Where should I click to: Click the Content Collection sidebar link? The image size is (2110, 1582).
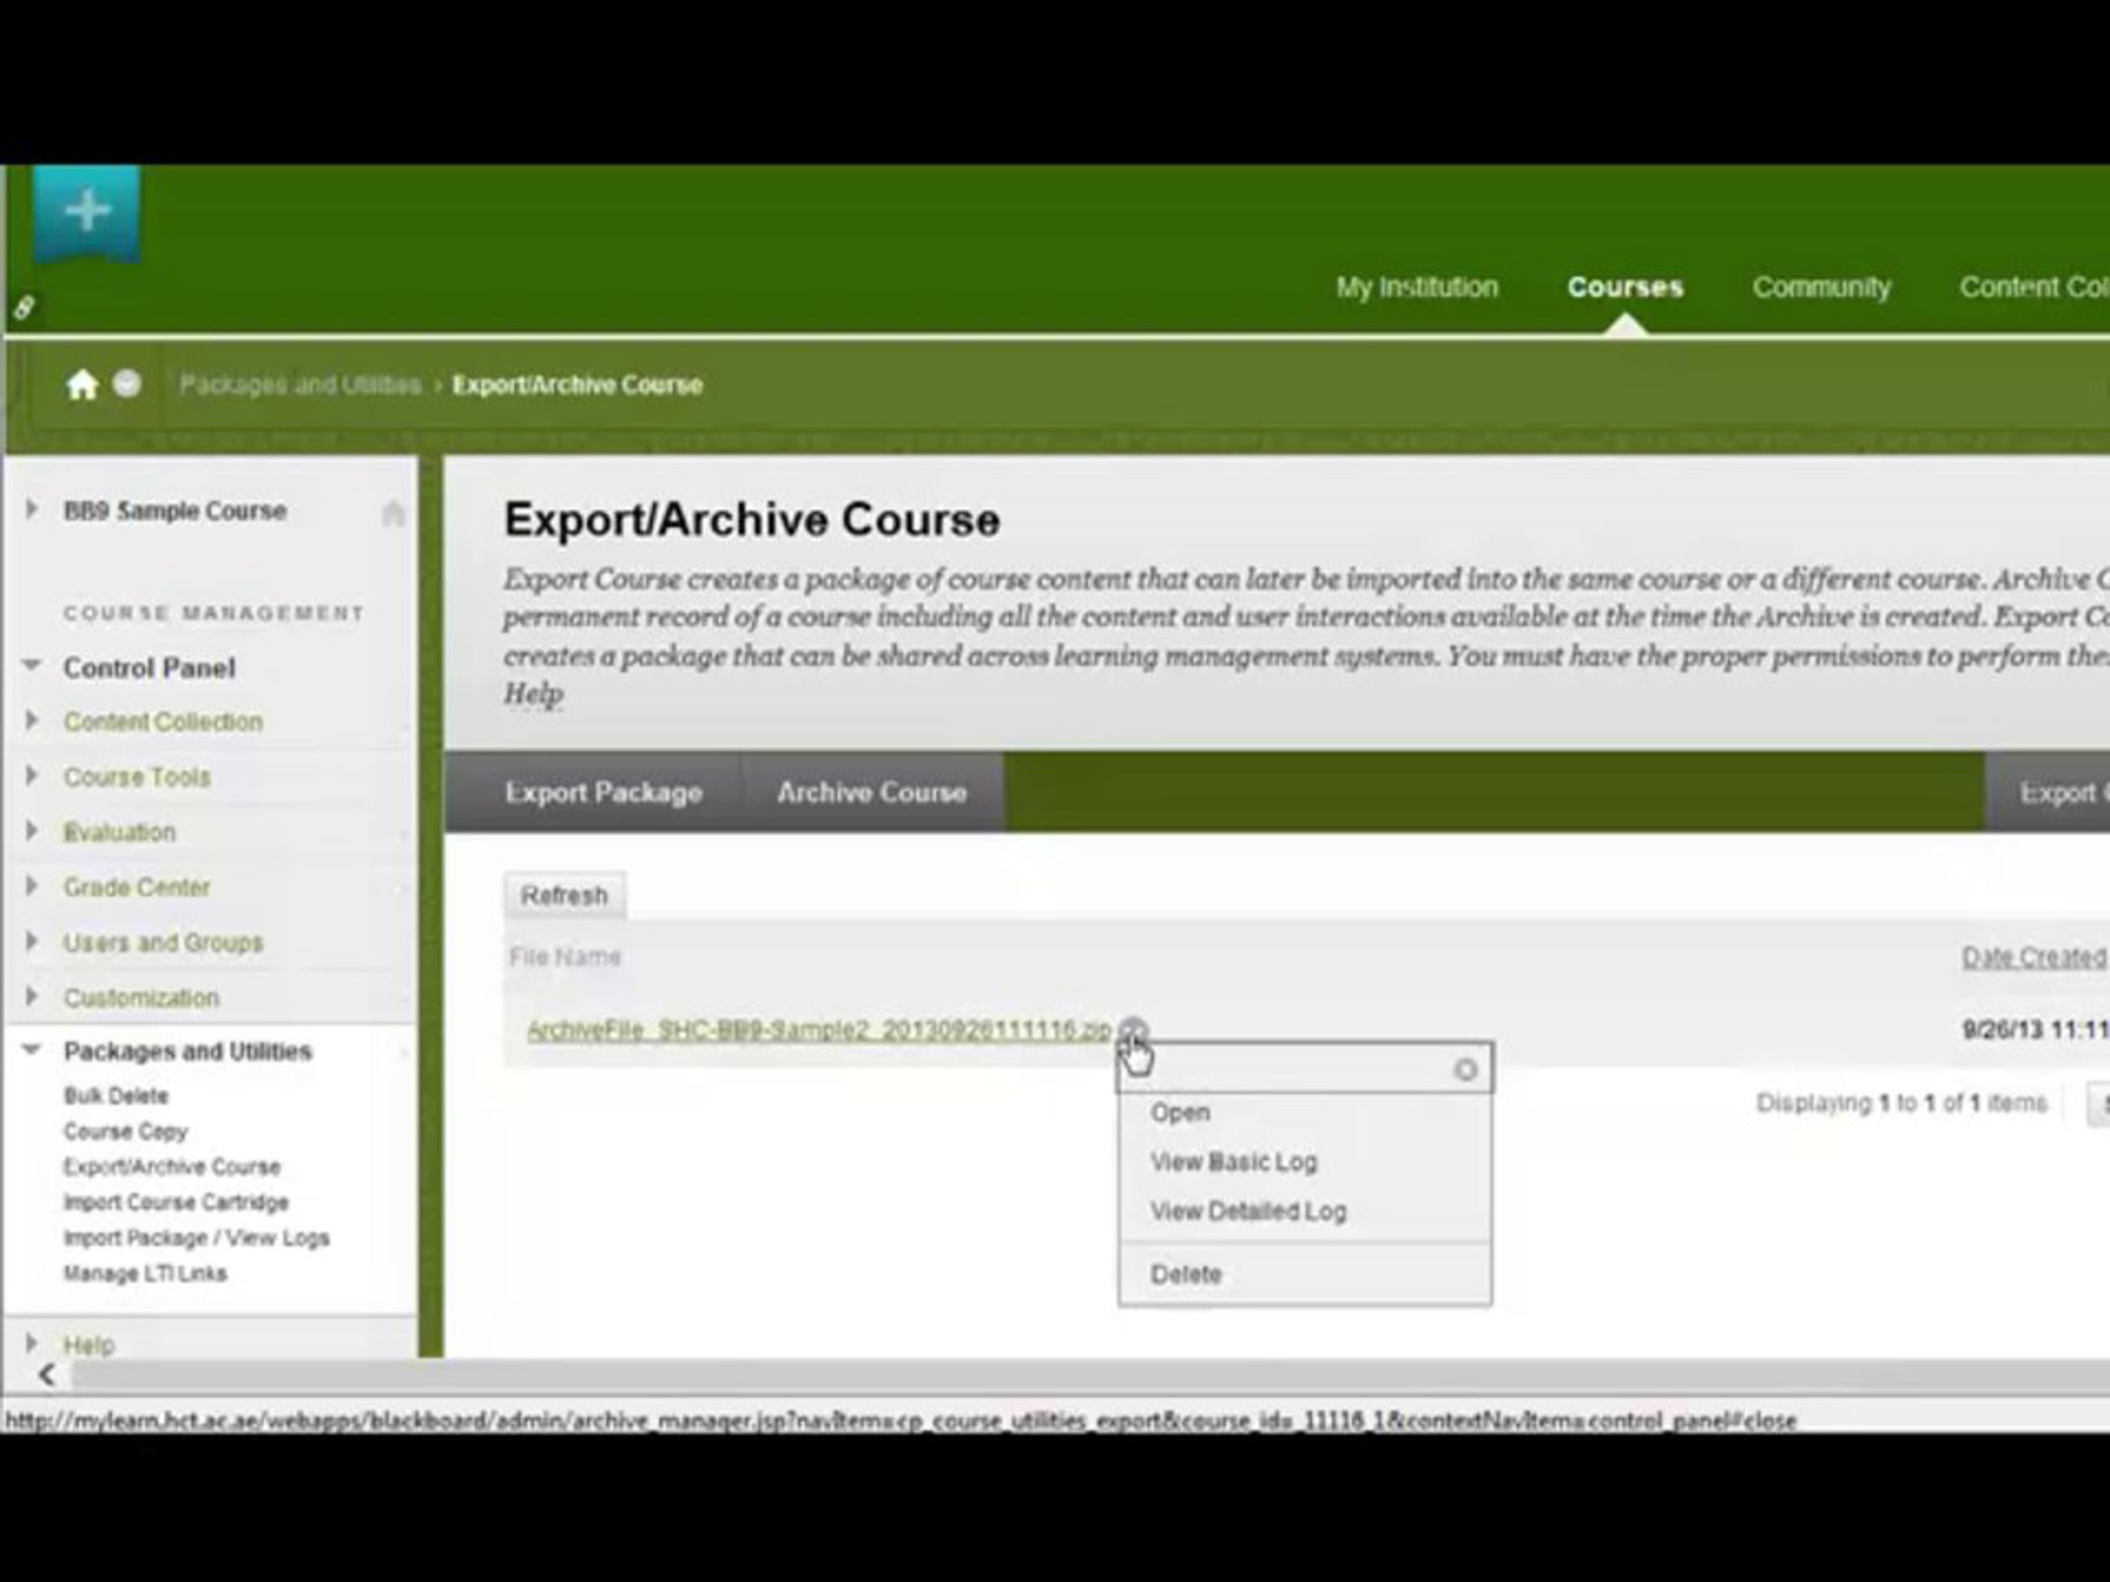162,722
